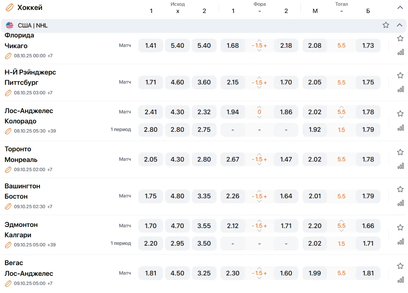Screen dimensions: 408x293
Task: Click the USA flag icon next to NHL
Action: click(10, 26)
